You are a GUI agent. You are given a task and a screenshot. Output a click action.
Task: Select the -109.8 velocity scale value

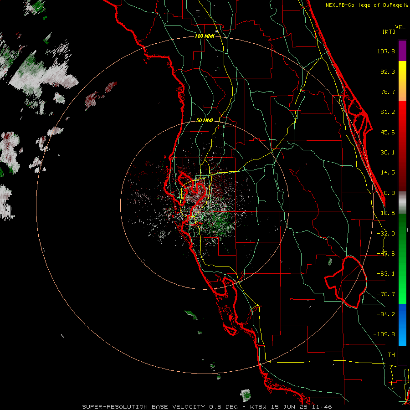[384, 334]
